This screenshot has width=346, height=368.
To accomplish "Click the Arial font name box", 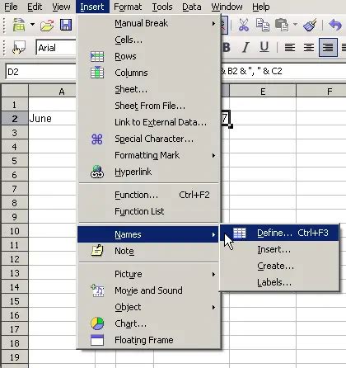I will 56,48.
